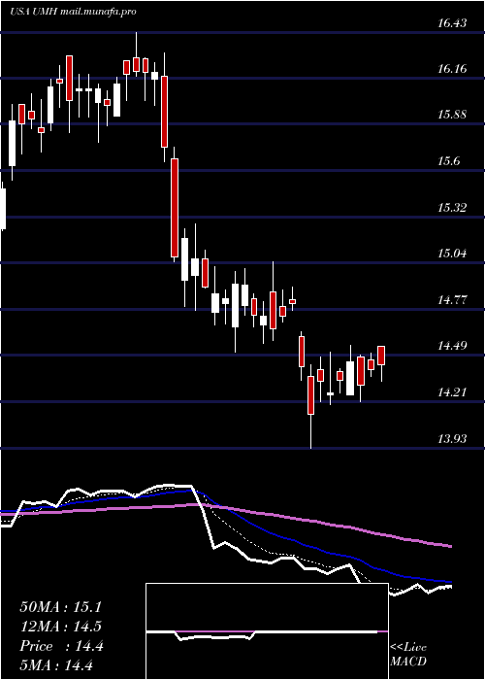The width and height of the screenshot is (485, 680).
Task: Click the '5MA : 14.4' indicator text
Action: [x=56, y=665]
